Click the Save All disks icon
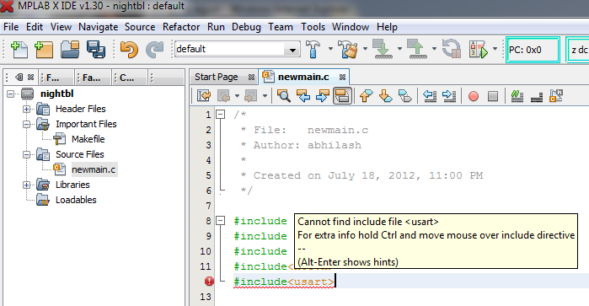The height and width of the screenshot is (306, 589). point(96,49)
